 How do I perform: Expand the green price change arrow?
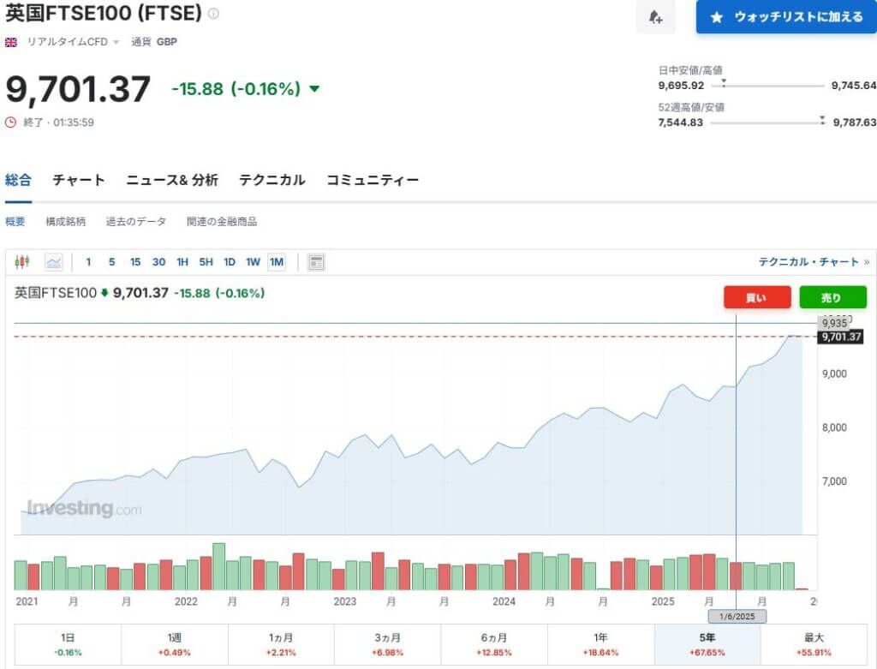[313, 89]
